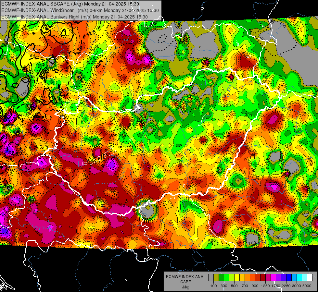
Task: Click the dark red legend swatch
Action: 263,277
